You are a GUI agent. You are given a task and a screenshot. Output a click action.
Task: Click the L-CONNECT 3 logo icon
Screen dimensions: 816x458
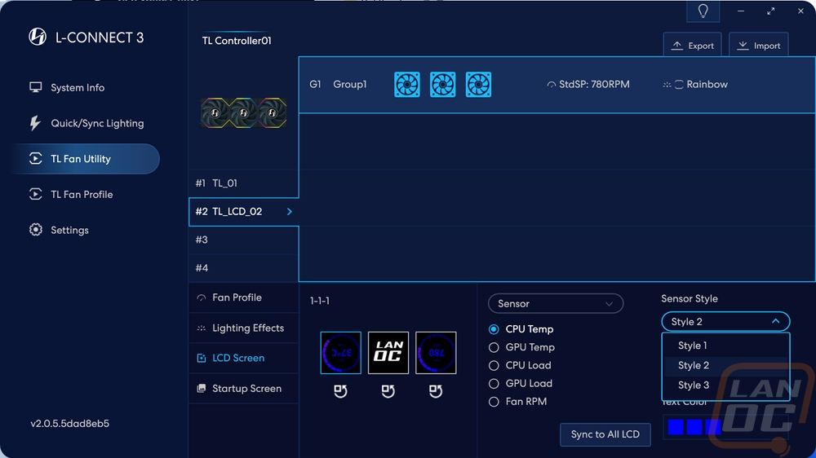click(x=38, y=37)
